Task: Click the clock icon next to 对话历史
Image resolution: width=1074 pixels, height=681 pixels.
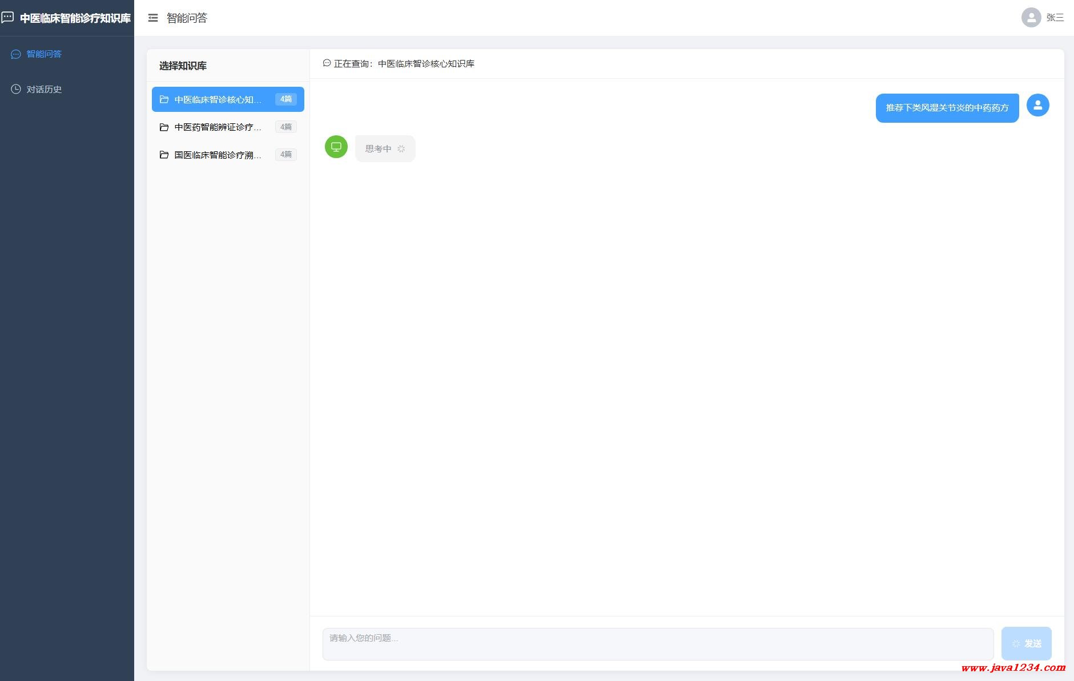Action: click(16, 90)
